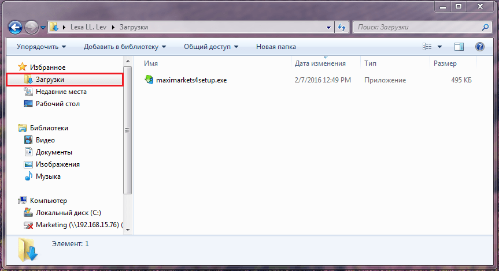Screen dimensions: 499x271
Task: Click the magnifier search icon
Action: (x=485, y=27)
